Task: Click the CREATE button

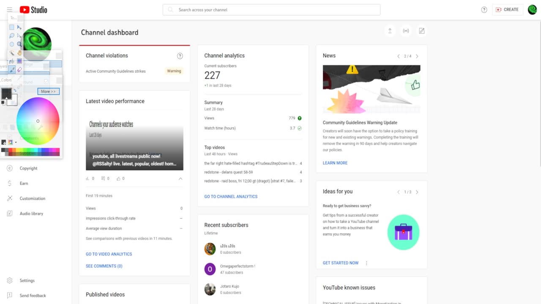Action: pos(508,10)
